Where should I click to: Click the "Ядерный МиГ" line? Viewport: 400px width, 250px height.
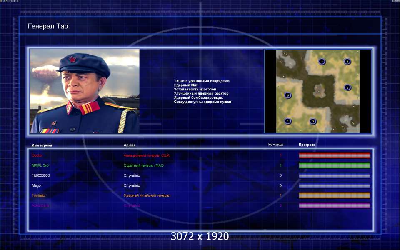[186, 85]
